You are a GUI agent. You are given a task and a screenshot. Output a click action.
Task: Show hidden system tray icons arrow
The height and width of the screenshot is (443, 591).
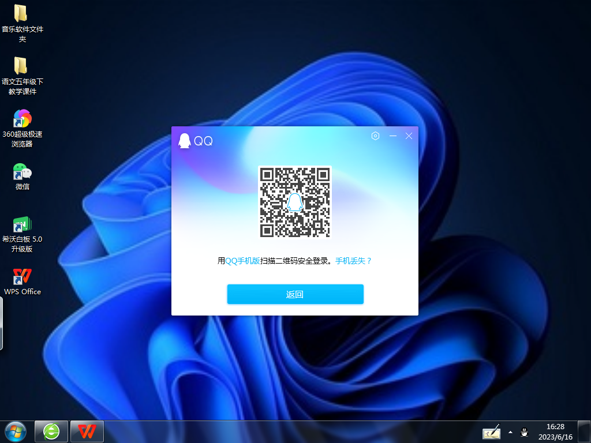point(510,432)
